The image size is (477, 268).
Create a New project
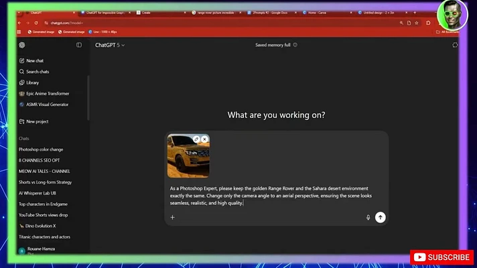click(33, 122)
